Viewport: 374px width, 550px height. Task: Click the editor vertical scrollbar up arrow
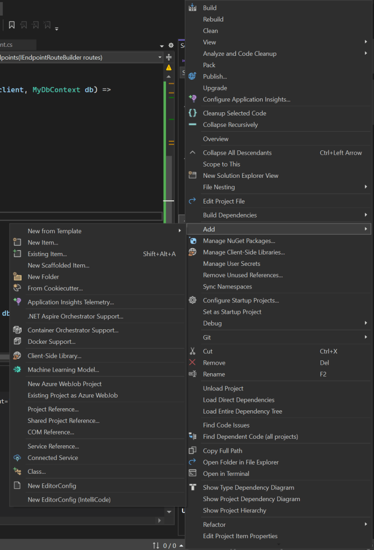click(169, 76)
